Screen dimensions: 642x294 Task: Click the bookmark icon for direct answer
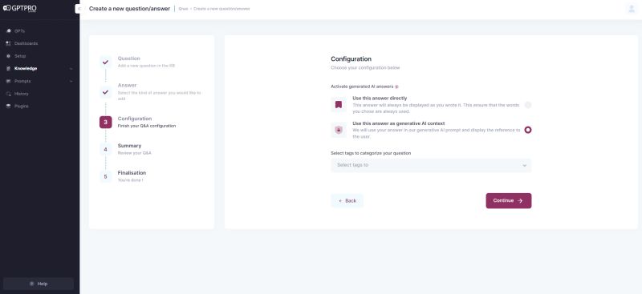tap(339, 105)
